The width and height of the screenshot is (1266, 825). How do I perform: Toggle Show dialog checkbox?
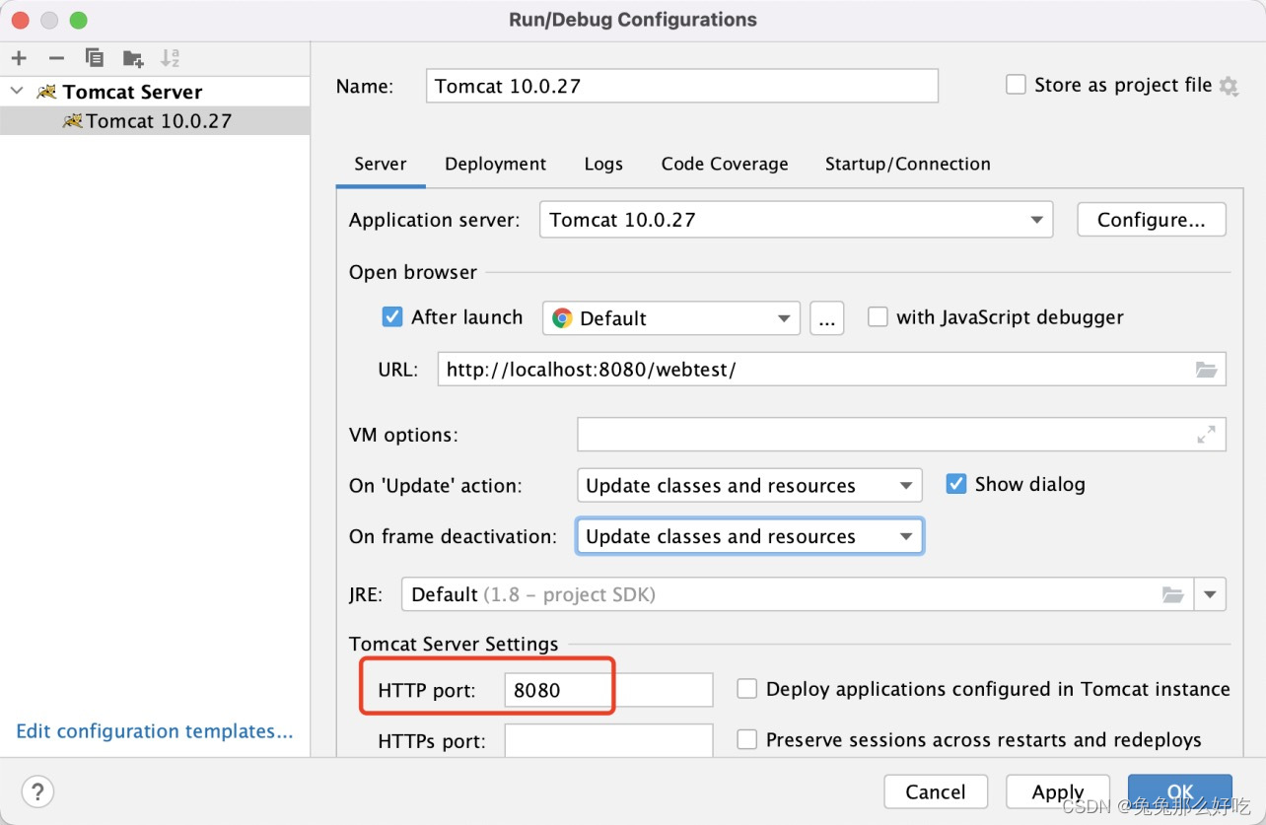955,484
